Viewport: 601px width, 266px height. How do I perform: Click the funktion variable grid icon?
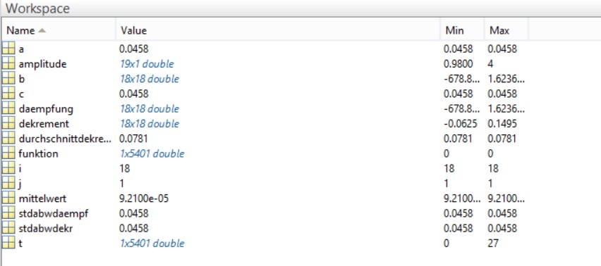click(x=8, y=153)
